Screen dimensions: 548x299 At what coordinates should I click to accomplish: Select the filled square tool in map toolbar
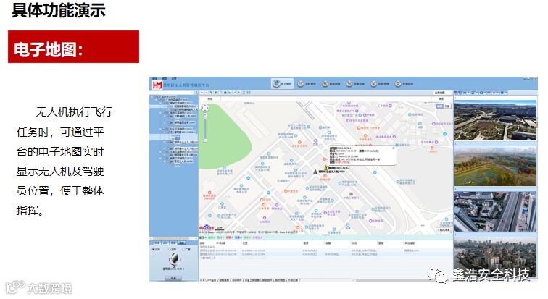click(225, 93)
